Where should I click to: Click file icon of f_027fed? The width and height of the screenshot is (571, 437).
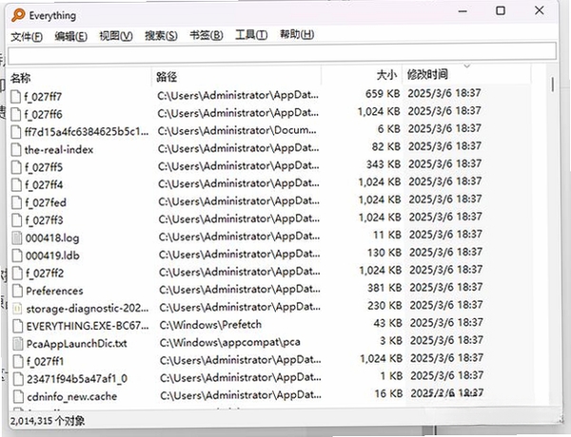pyautogui.click(x=17, y=202)
